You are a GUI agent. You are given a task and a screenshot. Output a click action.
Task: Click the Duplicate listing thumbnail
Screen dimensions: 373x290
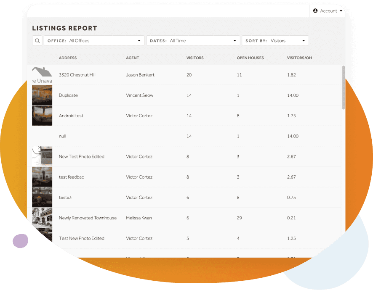(42, 95)
